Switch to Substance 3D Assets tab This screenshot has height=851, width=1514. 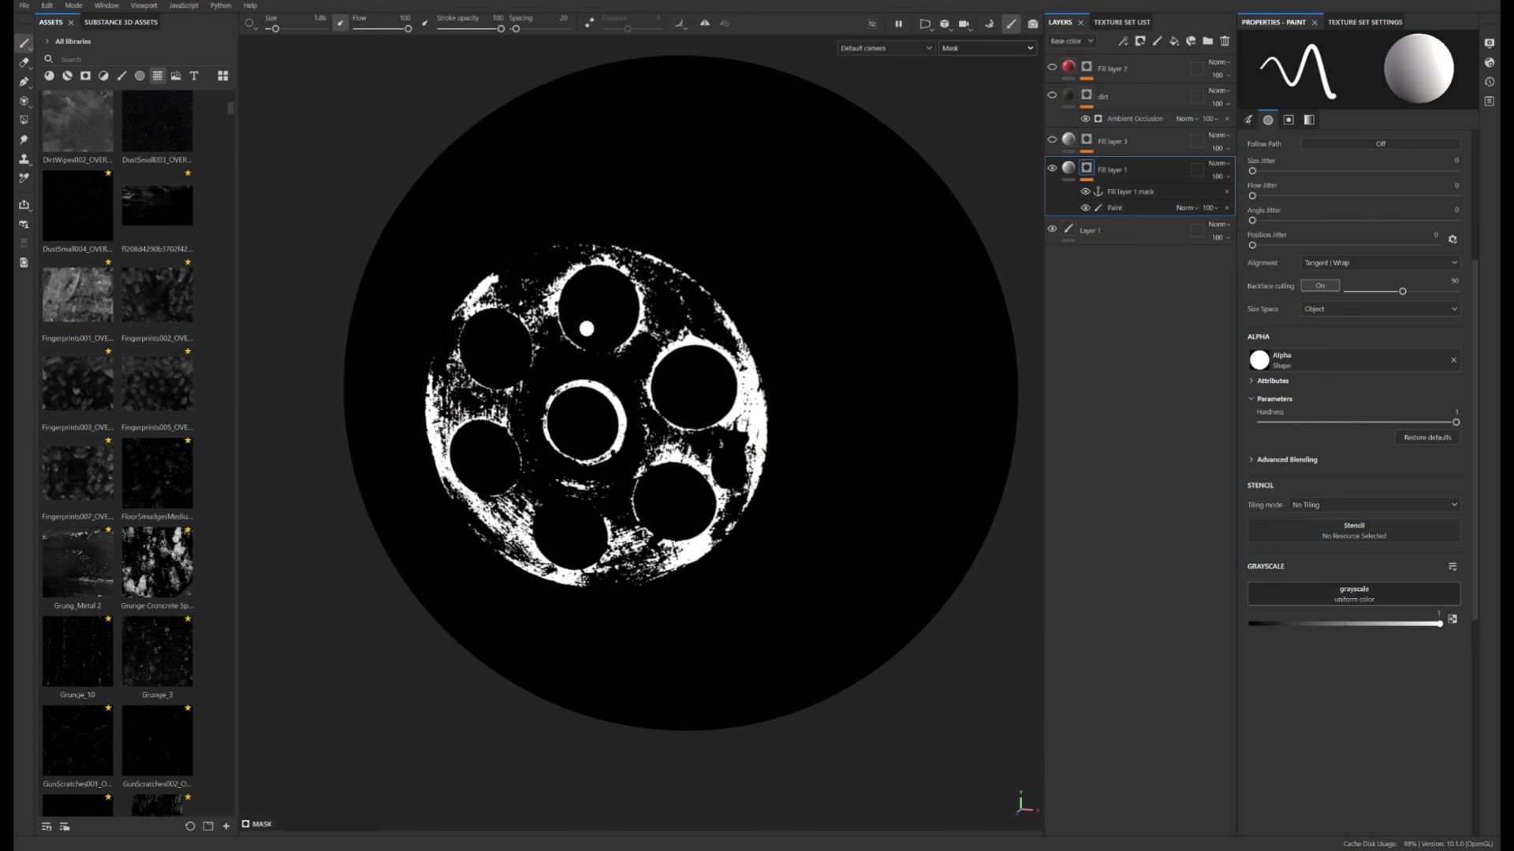(121, 22)
